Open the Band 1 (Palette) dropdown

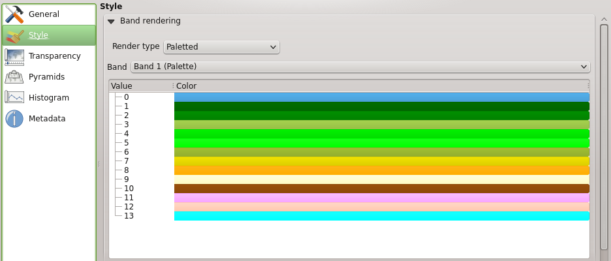[x=360, y=67]
